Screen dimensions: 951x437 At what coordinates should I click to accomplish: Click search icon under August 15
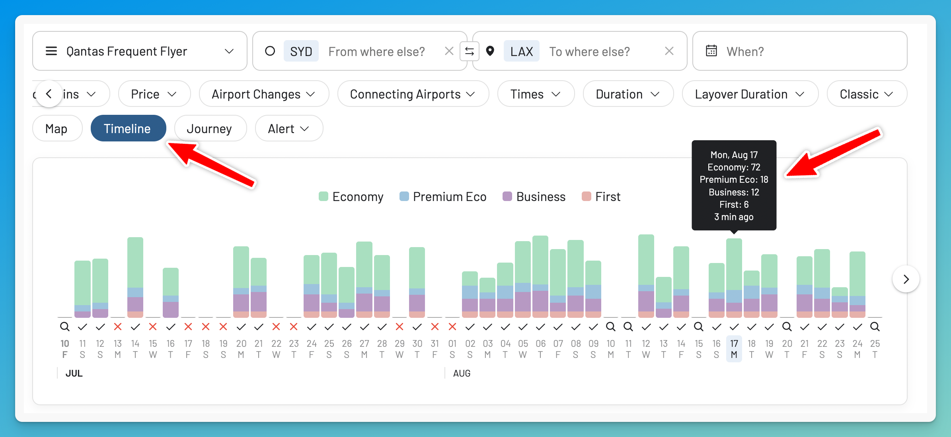(x=699, y=327)
